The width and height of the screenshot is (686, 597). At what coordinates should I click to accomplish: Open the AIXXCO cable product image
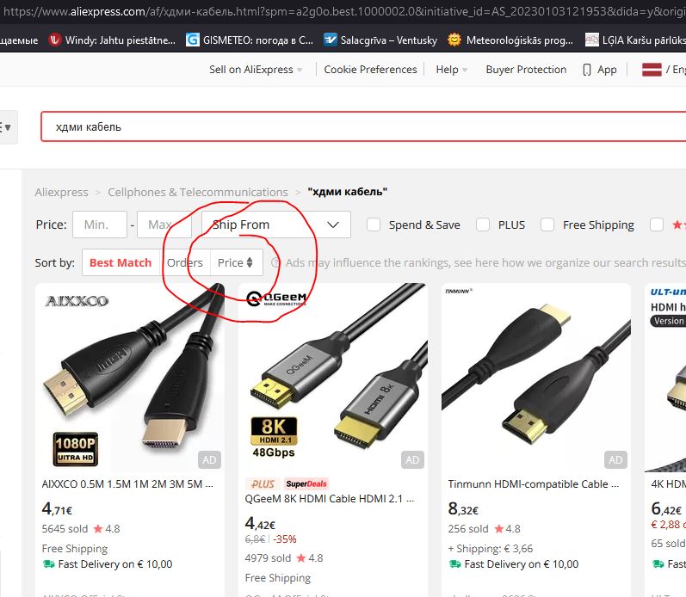pos(130,377)
